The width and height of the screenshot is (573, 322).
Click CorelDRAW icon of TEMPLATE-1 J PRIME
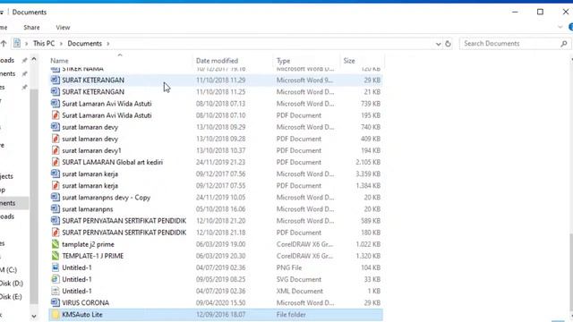point(56,256)
